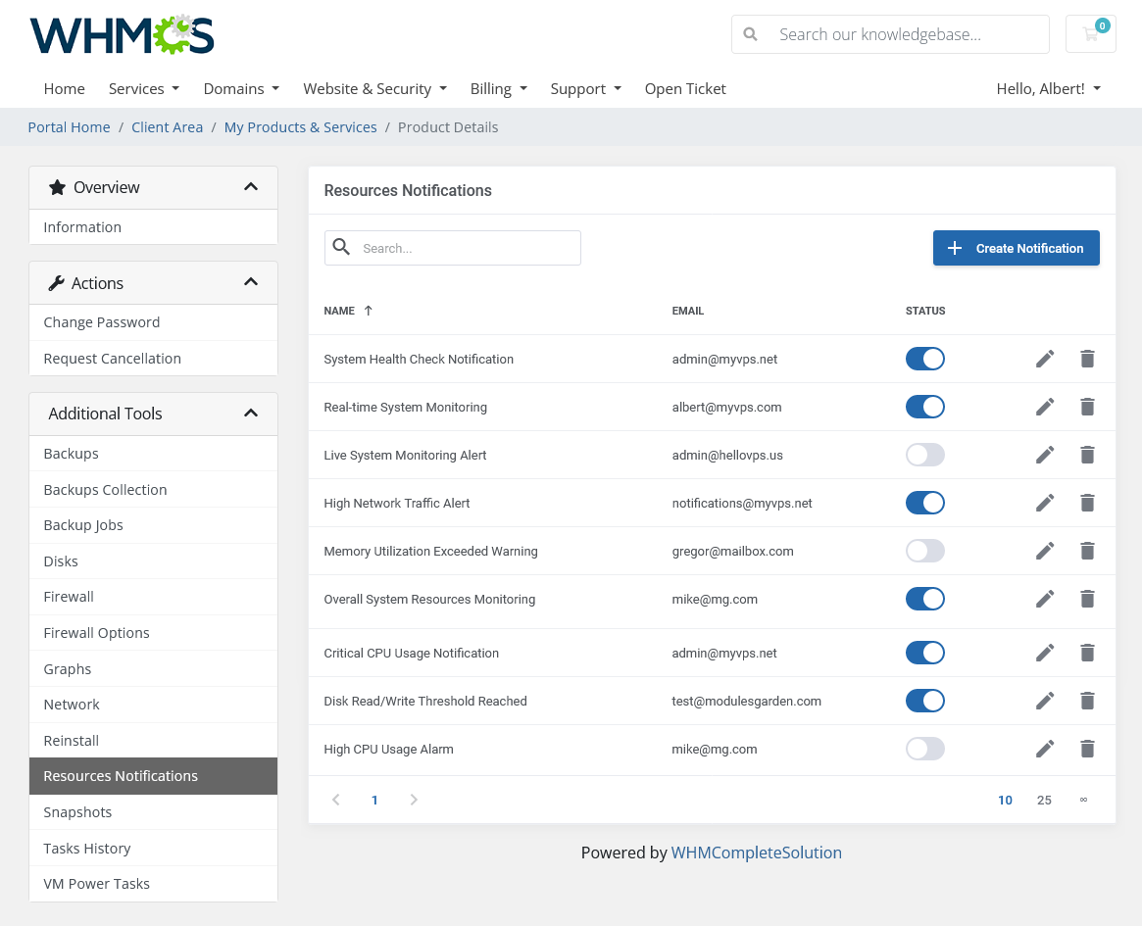Edit the System Health Check Notification entry
This screenshot has width=1142, height=926.
tap(1045, 359)
